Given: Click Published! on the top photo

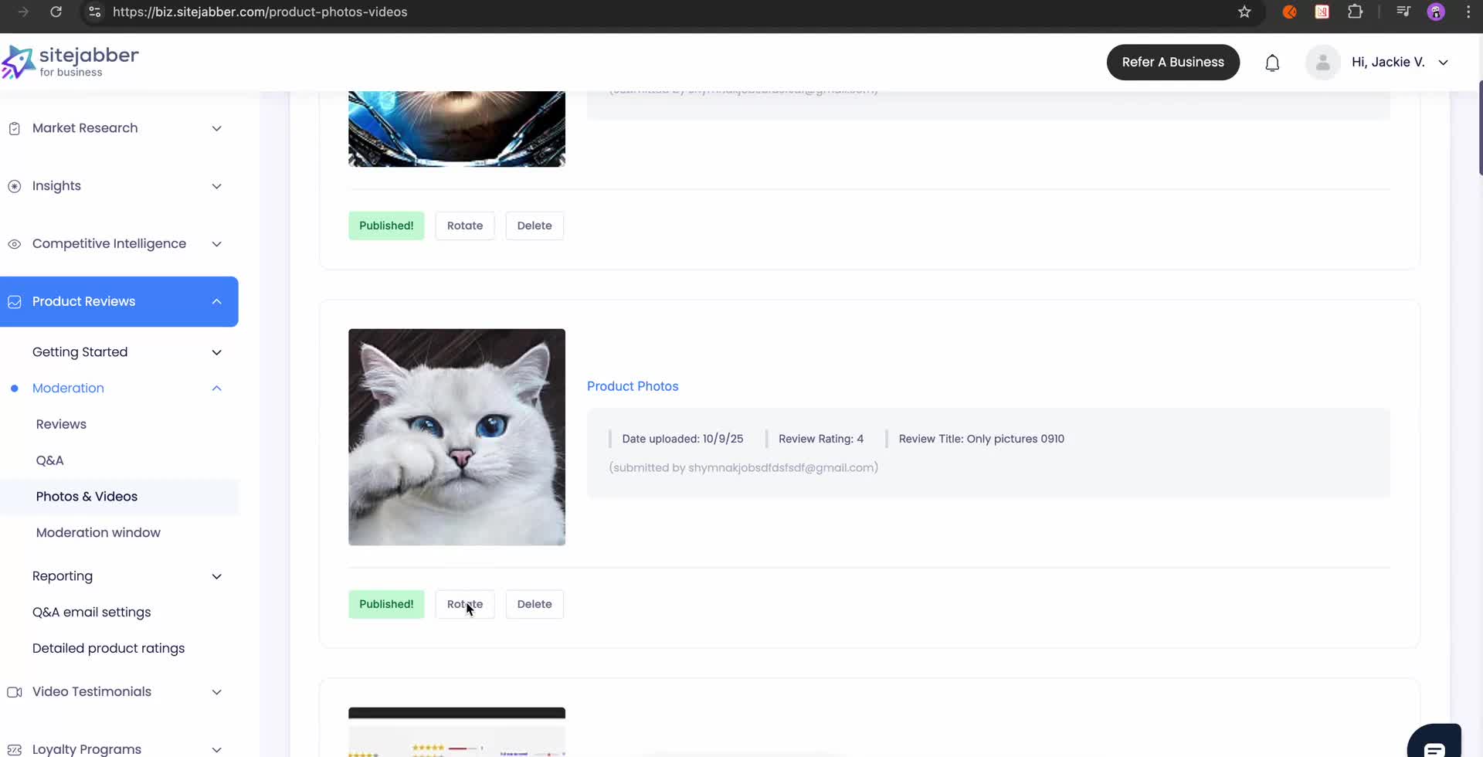Looking at the screenshot, I should point(386,226).
